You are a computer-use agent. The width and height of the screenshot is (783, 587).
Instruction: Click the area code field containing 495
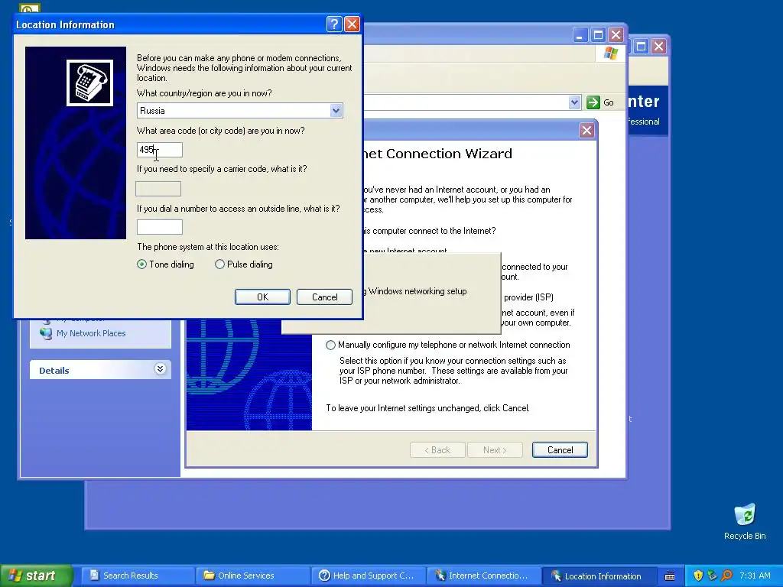click(x=160, y=150)
